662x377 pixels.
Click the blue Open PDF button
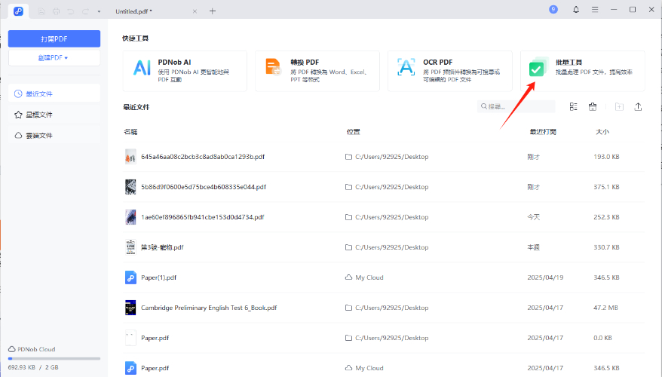54,38
